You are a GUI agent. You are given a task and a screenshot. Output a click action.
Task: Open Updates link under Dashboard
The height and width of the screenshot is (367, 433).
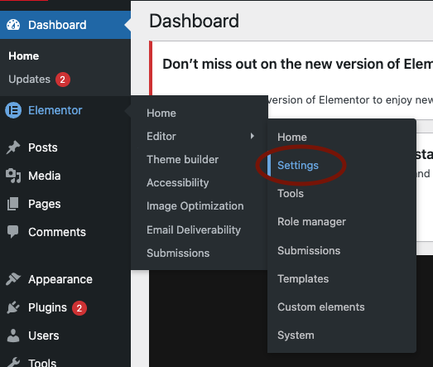[30, 80]
